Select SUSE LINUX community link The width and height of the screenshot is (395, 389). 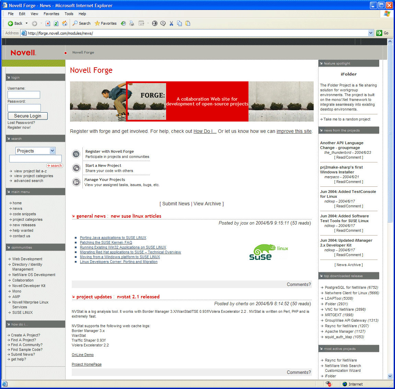pos(22,312)
